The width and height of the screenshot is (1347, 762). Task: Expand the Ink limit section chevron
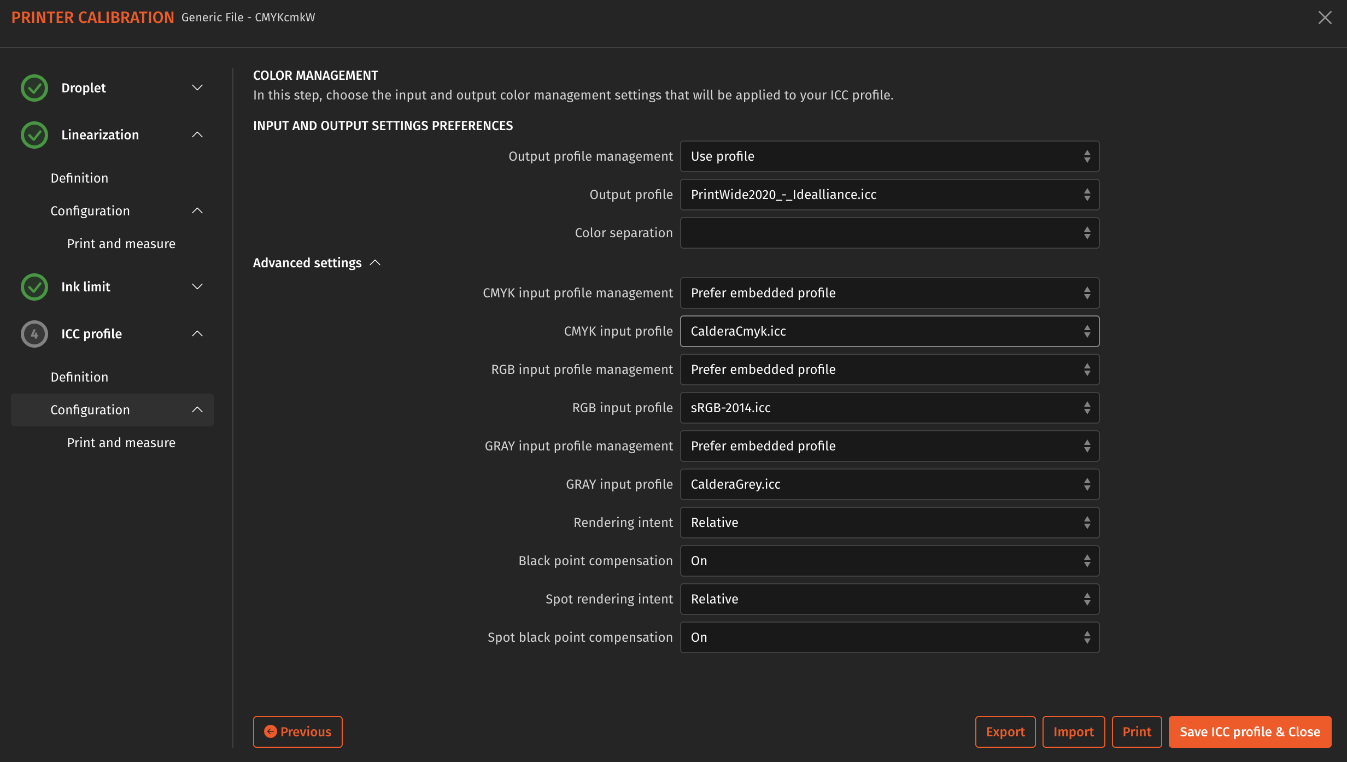[197, 287]
